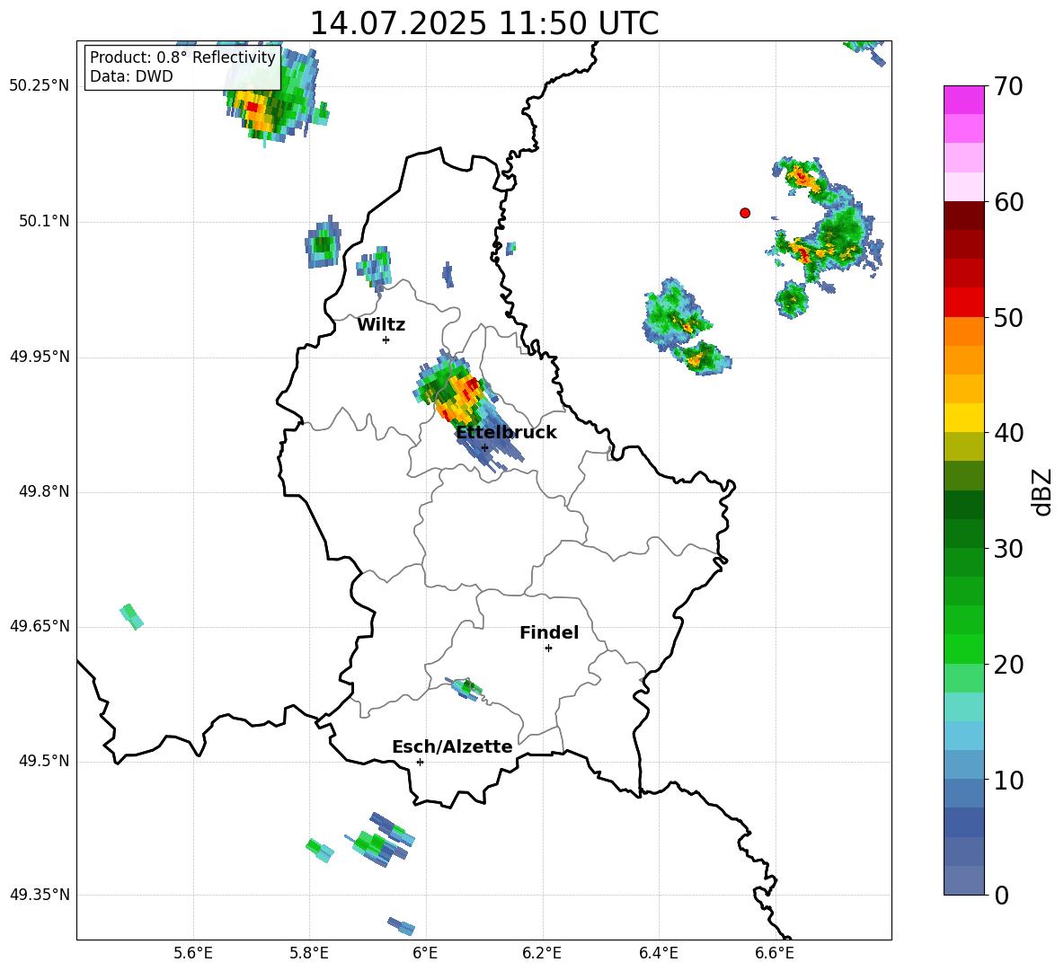The width and height of the screenshot is (1064, 971).
Task: Click the 6°E longitude label
Action: coord(425,953)
